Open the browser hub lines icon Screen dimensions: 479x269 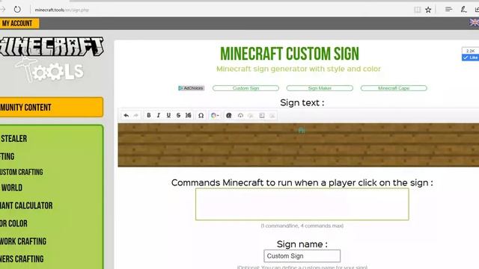(x=448, y=10)
